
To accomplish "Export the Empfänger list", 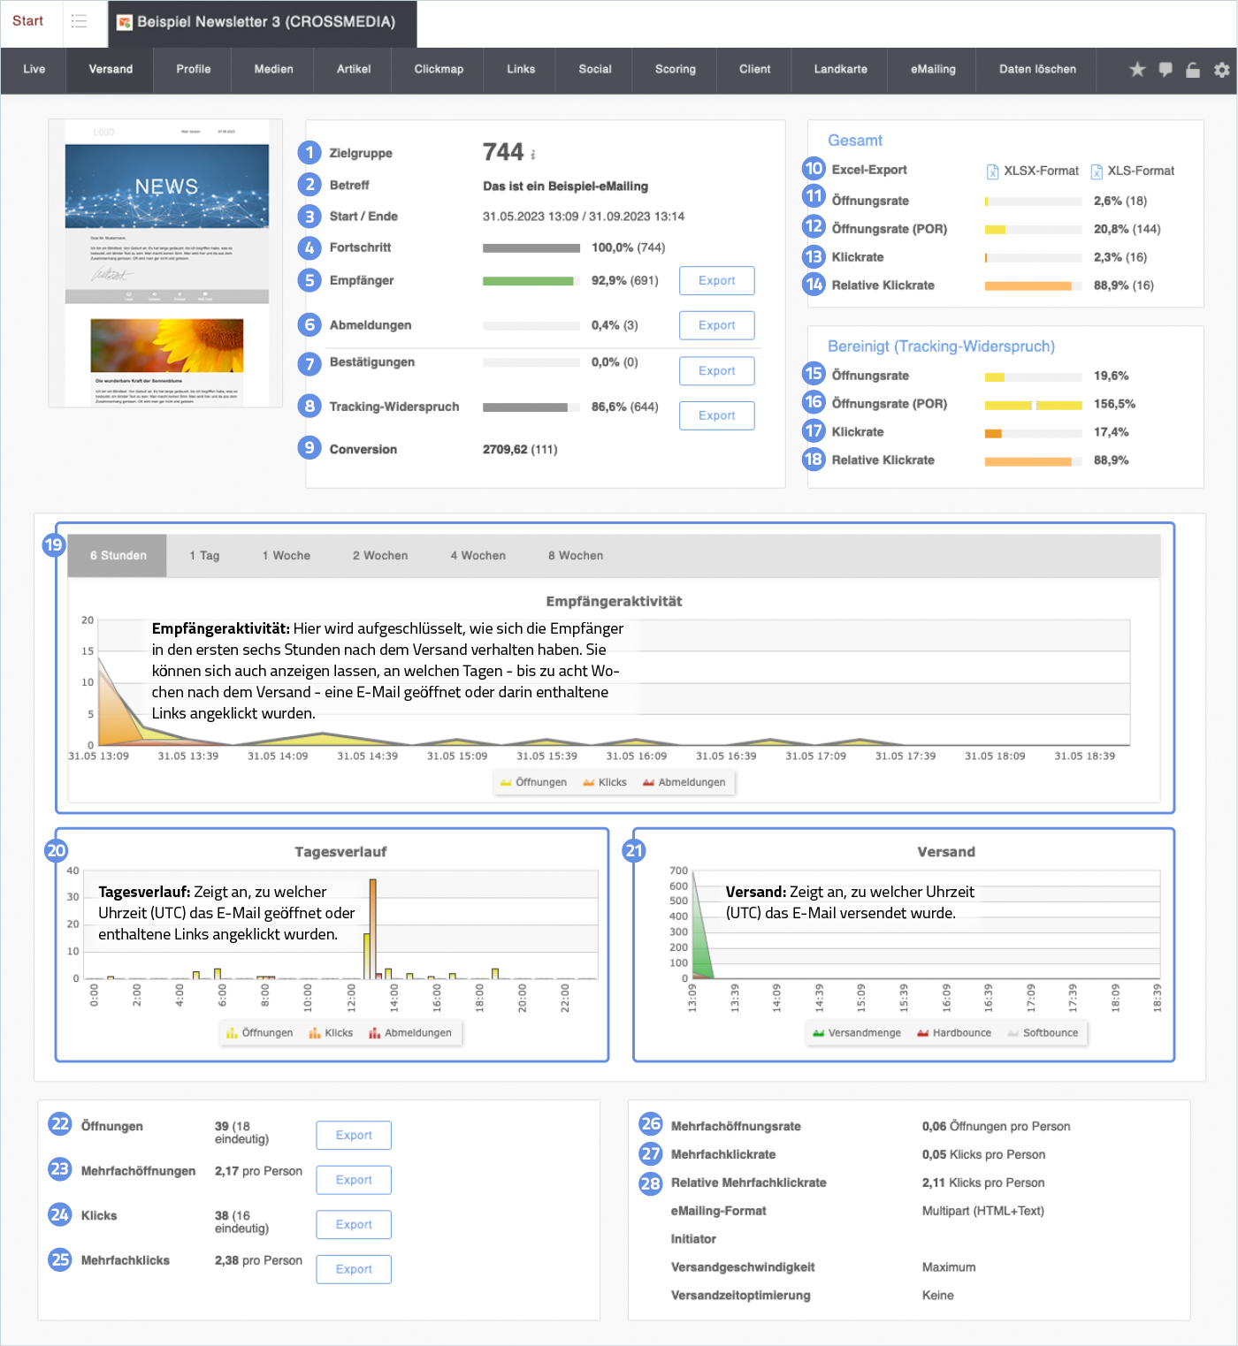I will [717, 281].
